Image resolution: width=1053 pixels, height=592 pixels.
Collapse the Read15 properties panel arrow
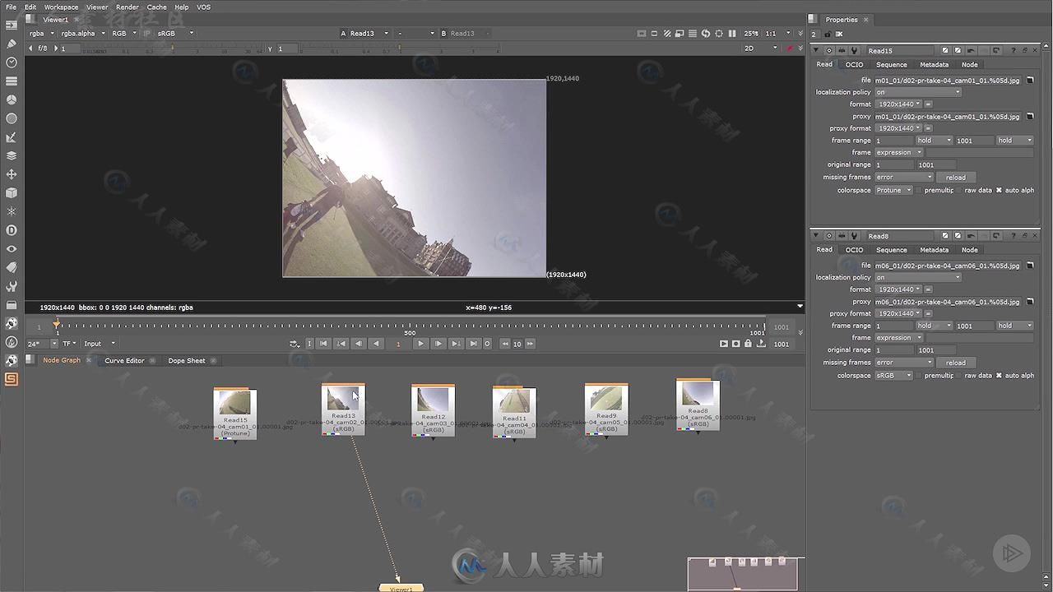click(816, 51)
